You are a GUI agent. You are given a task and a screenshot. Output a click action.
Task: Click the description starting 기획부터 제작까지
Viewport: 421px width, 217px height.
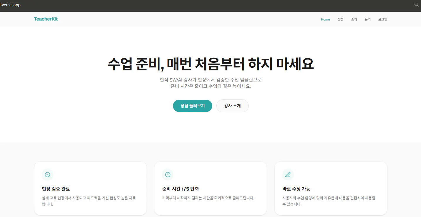[x=208, y=198]
